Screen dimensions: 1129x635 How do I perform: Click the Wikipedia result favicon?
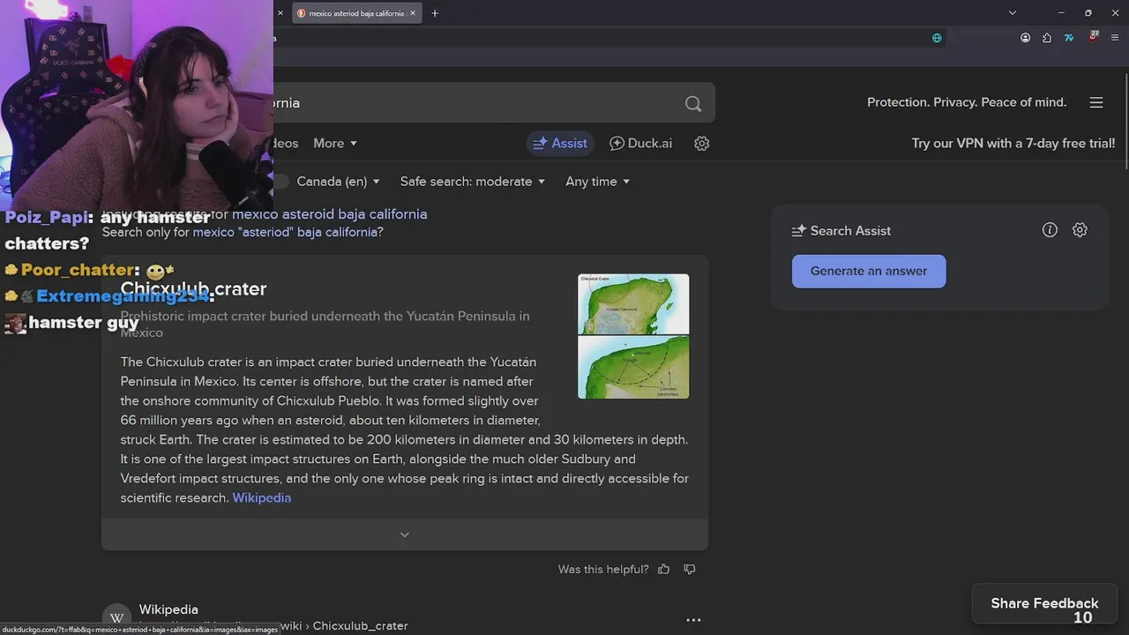tap(116, 617)
